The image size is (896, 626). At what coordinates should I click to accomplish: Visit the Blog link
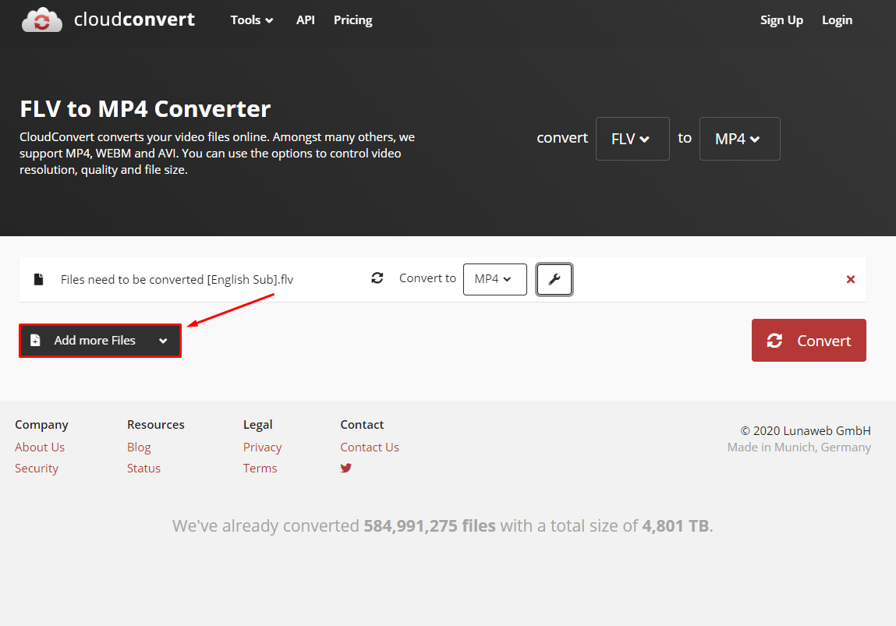click(139, 447)
